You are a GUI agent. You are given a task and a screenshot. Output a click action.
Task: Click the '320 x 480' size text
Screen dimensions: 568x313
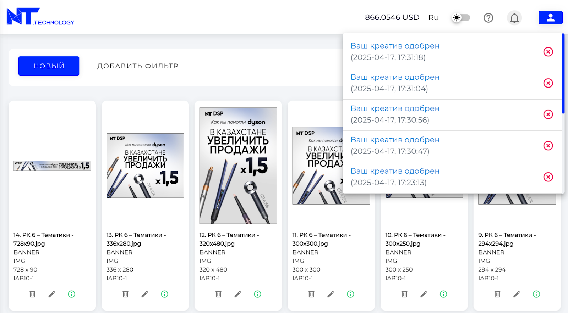pos(213,269)
